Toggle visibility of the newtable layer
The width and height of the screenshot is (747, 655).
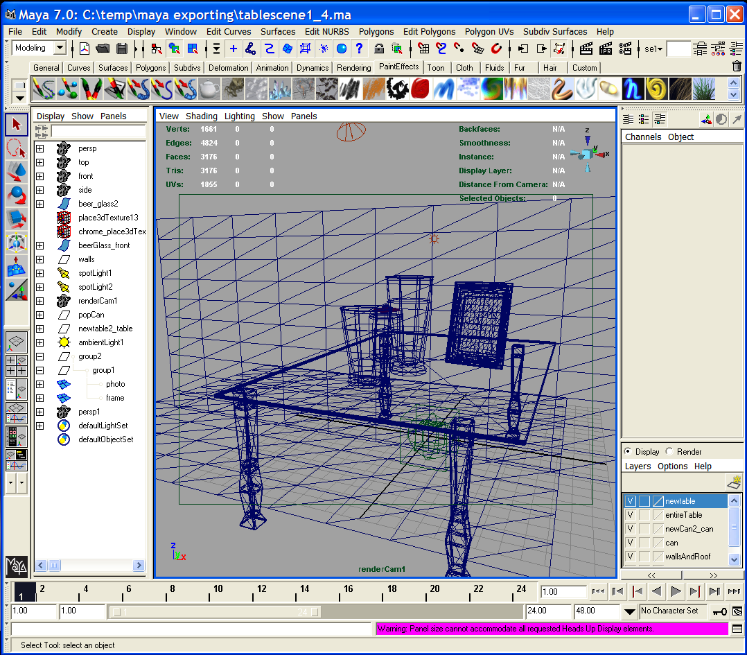point(631,501)
